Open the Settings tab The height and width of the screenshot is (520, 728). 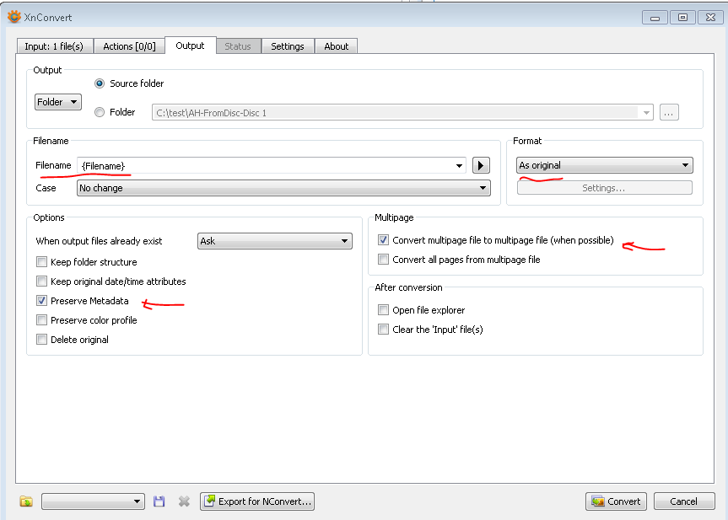tap(288, 46)
